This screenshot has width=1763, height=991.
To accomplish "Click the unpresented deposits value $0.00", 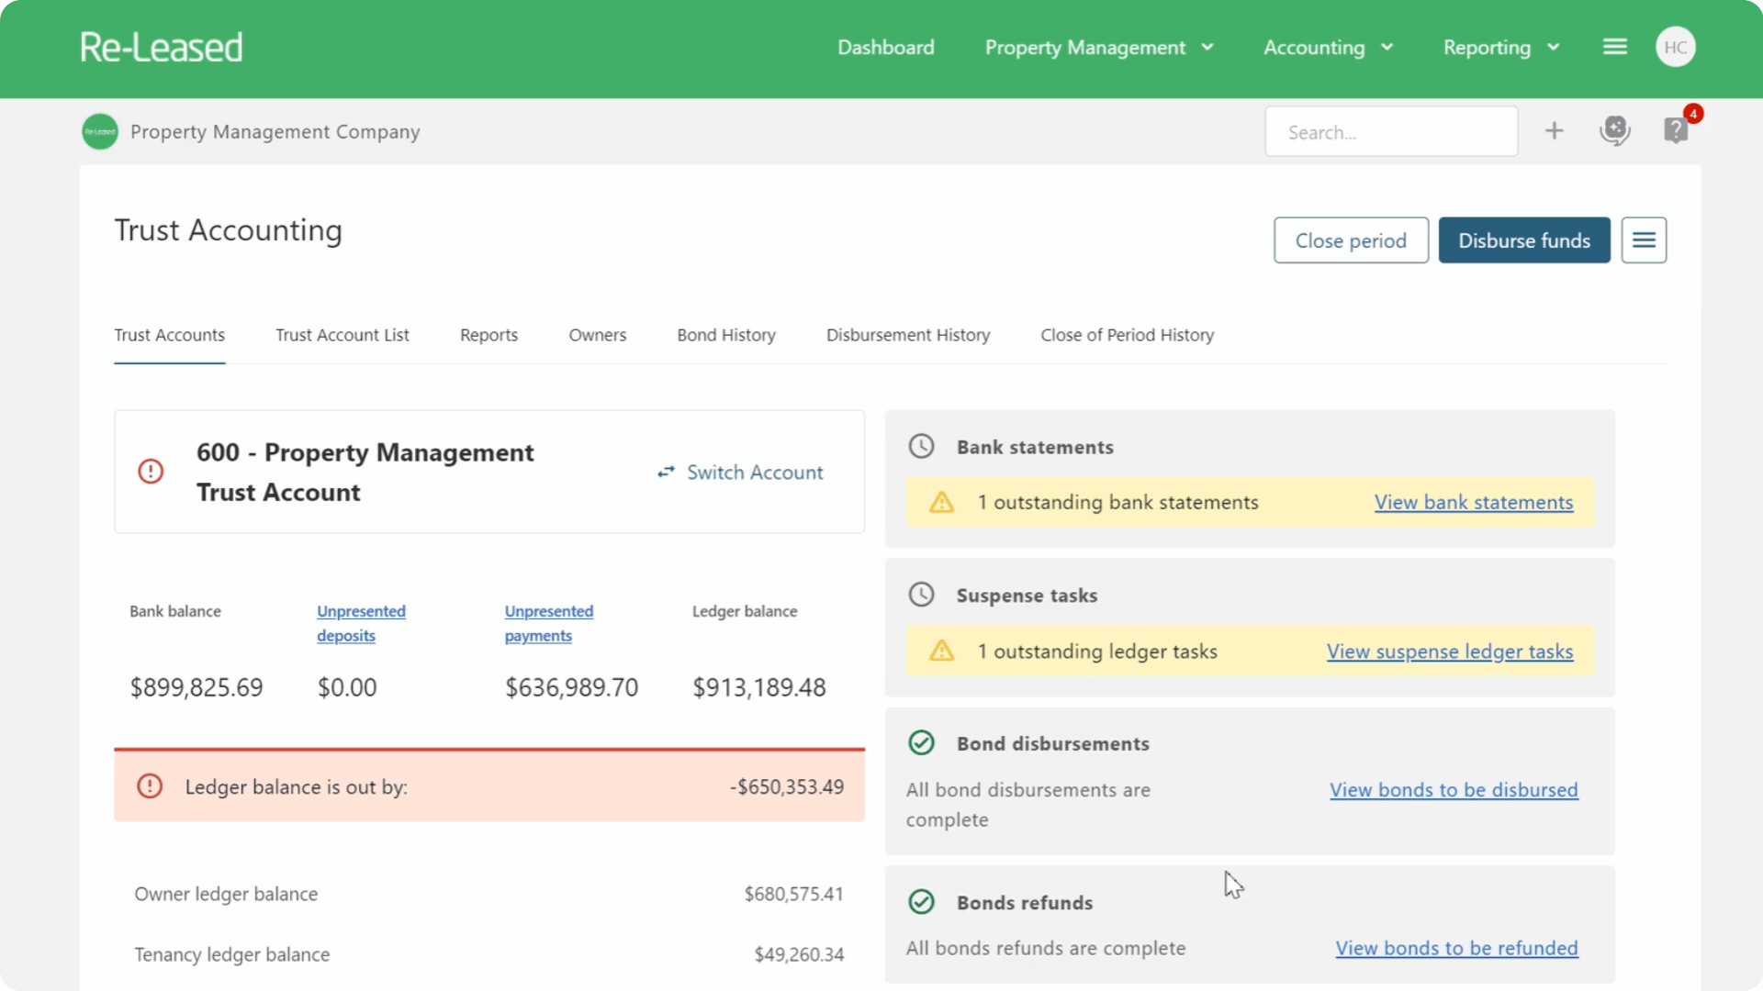I will 347,687.
